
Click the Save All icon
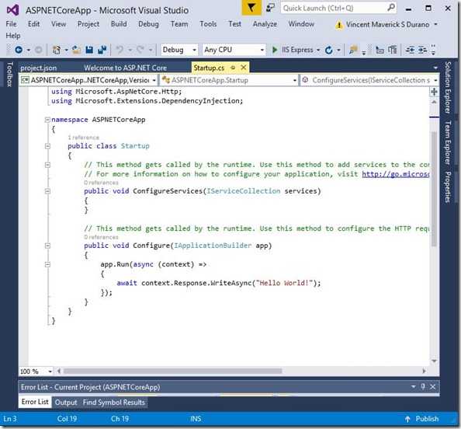coord(102,50)
